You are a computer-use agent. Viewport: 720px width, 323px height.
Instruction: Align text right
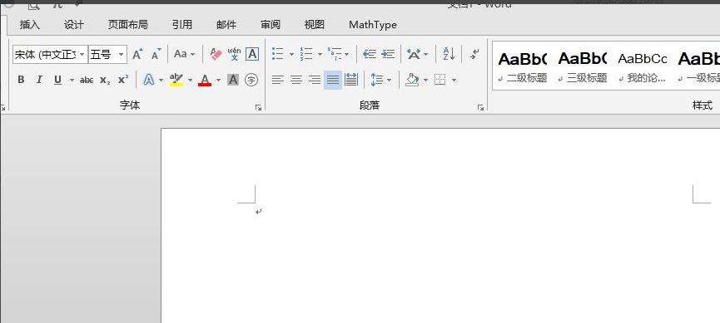(x=315, y=81)
